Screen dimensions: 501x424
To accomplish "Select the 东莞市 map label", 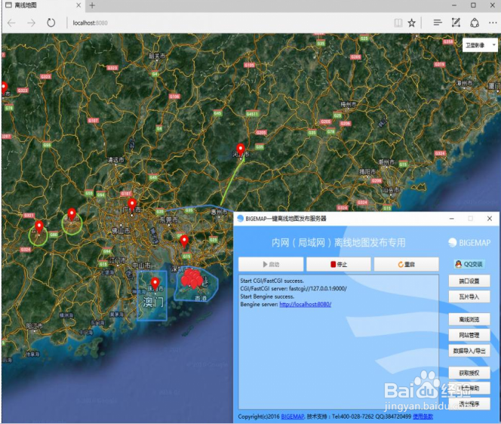I will coord(169,220).
